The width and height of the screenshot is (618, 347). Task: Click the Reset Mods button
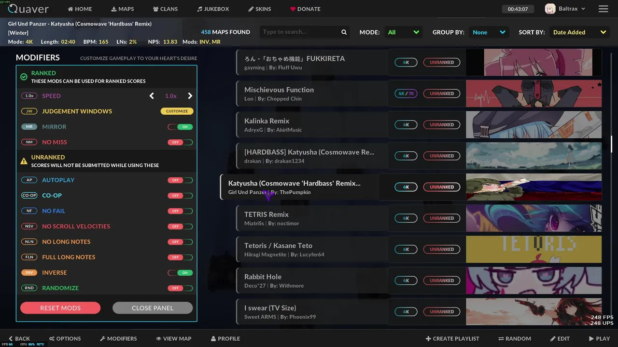point(60,308)
